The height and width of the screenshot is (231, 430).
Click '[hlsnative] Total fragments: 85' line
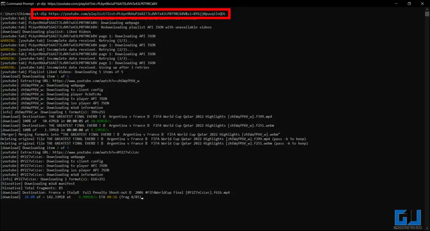coord(31,188)
